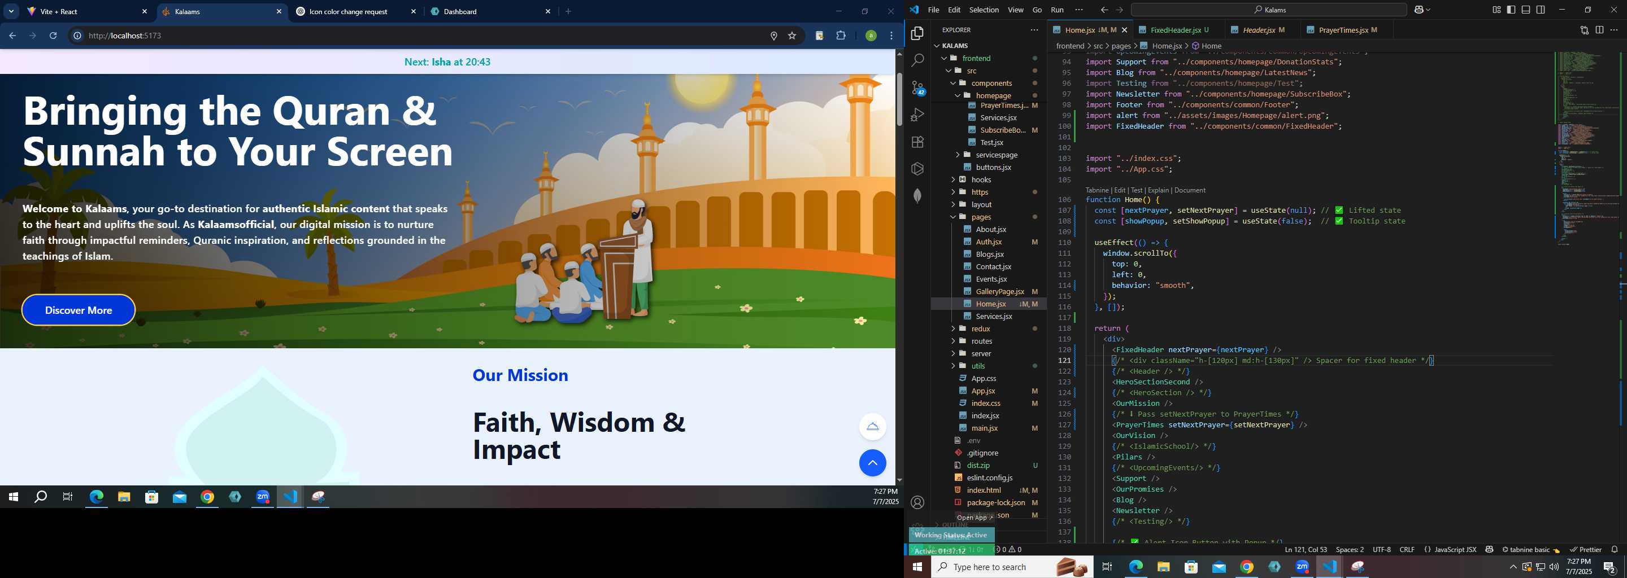Open the volume control in the system tray
The width and height of the screenshot is (1627, 578).
click(x=1554, y=567)
